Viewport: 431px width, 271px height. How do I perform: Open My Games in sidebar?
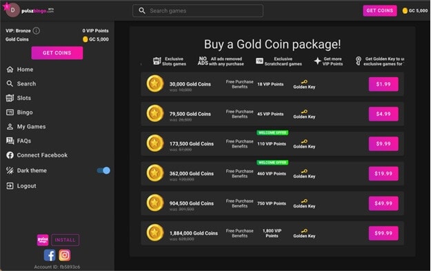[31, 127]
